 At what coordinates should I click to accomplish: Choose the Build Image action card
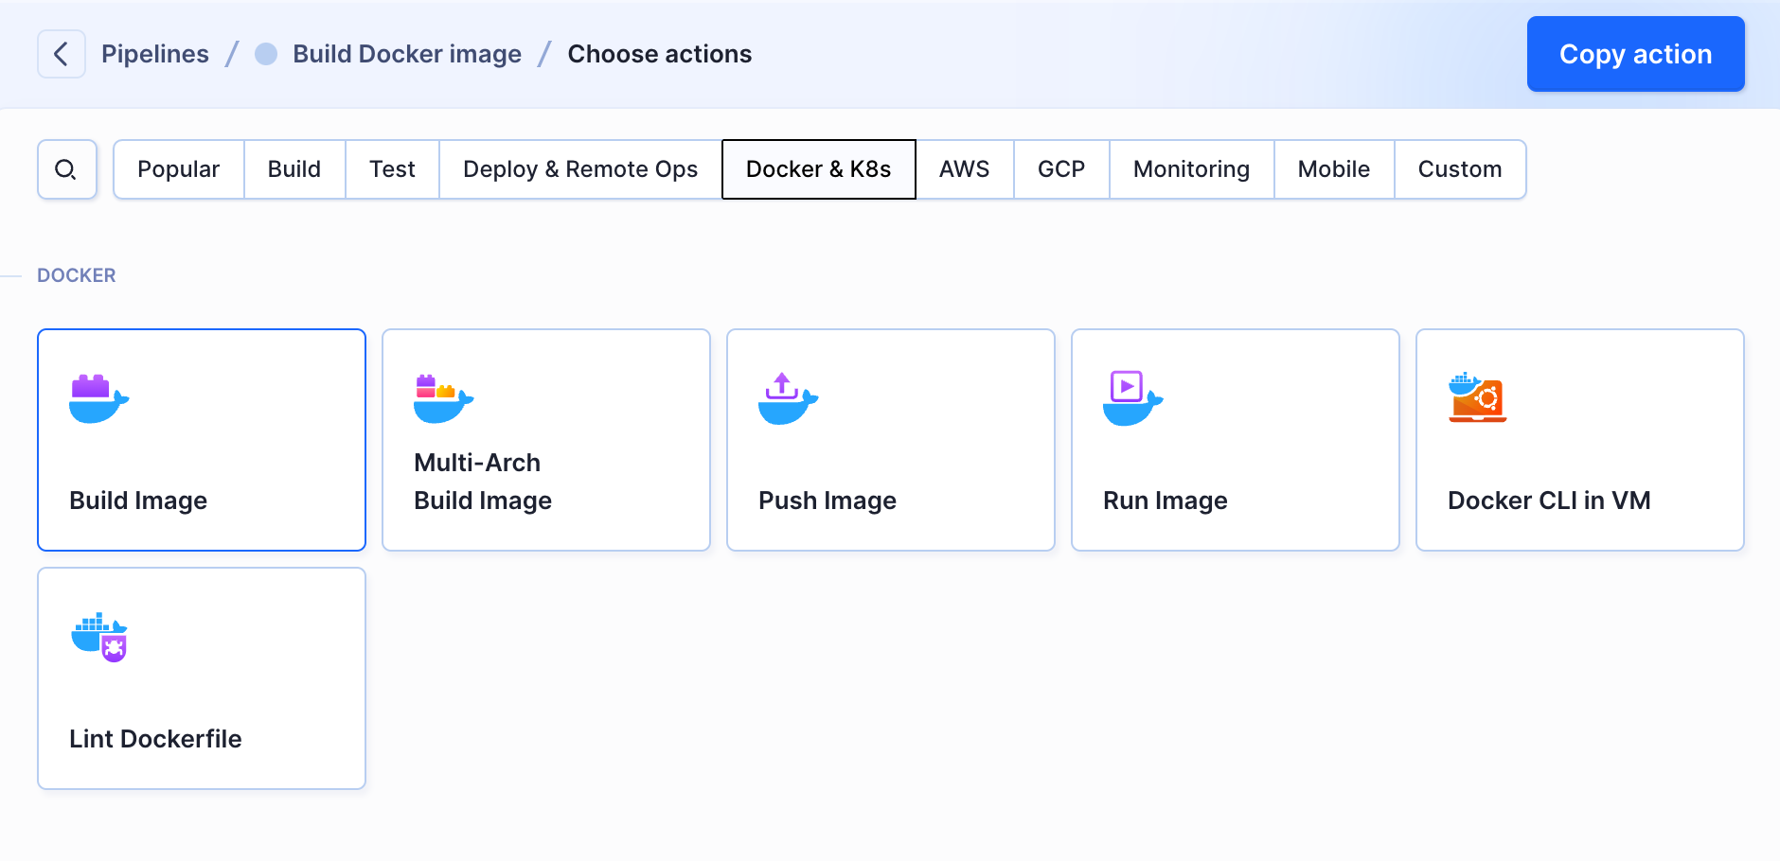pos(202,440)
